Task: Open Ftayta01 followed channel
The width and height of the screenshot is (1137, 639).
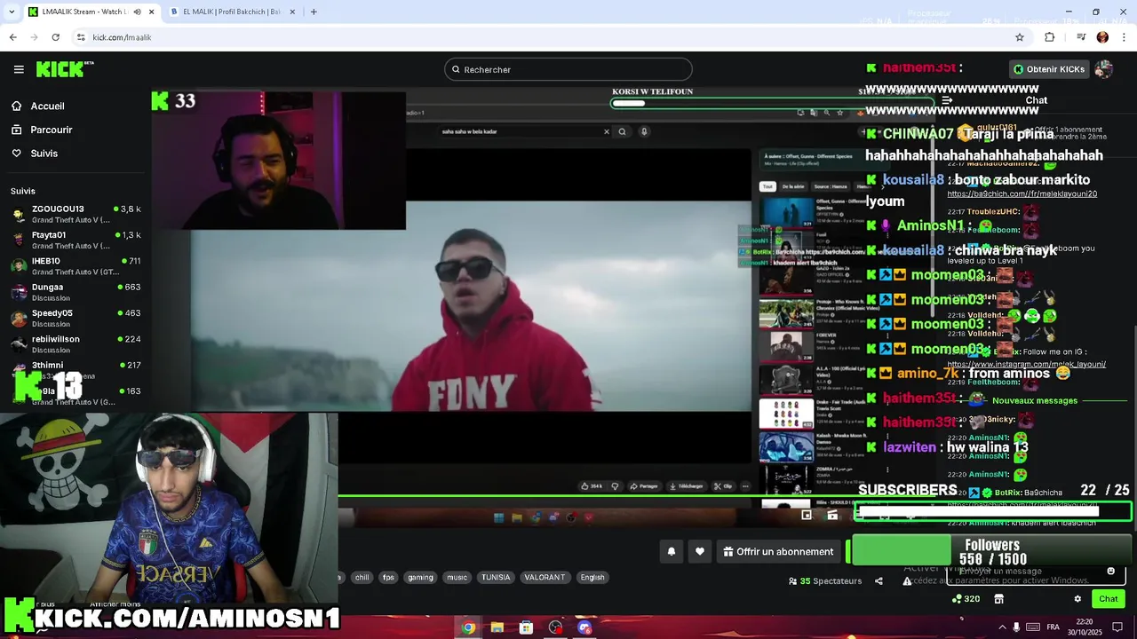Action: [x=75, y=240]
